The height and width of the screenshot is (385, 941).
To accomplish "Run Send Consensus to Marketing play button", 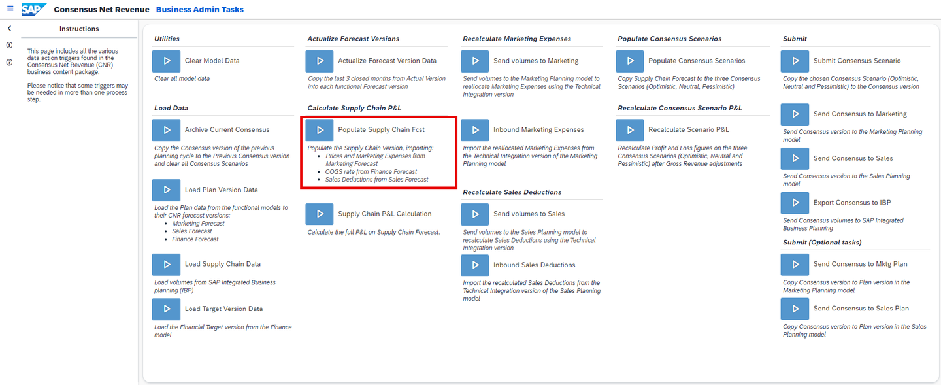I will pos(795,114).
